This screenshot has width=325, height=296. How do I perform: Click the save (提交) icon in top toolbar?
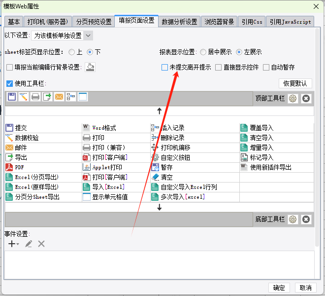(x=12, y=97)
